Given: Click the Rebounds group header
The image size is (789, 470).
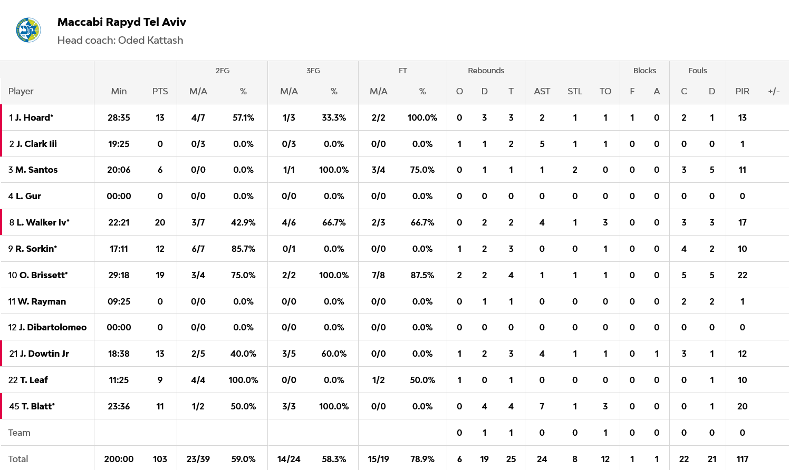Looking at the screenshot, I should pos(486,71).
